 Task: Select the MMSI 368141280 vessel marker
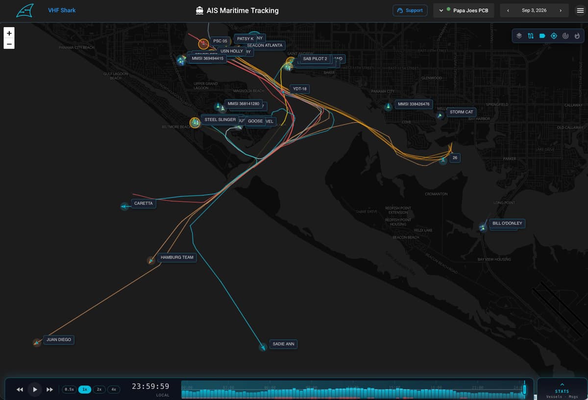click(218, 106)
